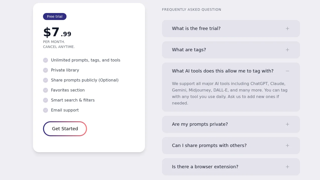Open "Can I share prompts with others?"
Image resolution: width=320 pixels, height=180 pixels.
209,145
